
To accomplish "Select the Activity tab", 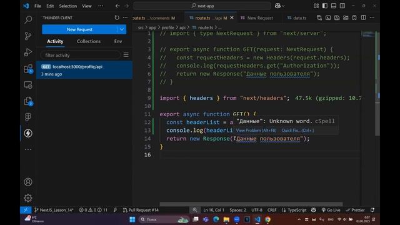I will point(55,41).
